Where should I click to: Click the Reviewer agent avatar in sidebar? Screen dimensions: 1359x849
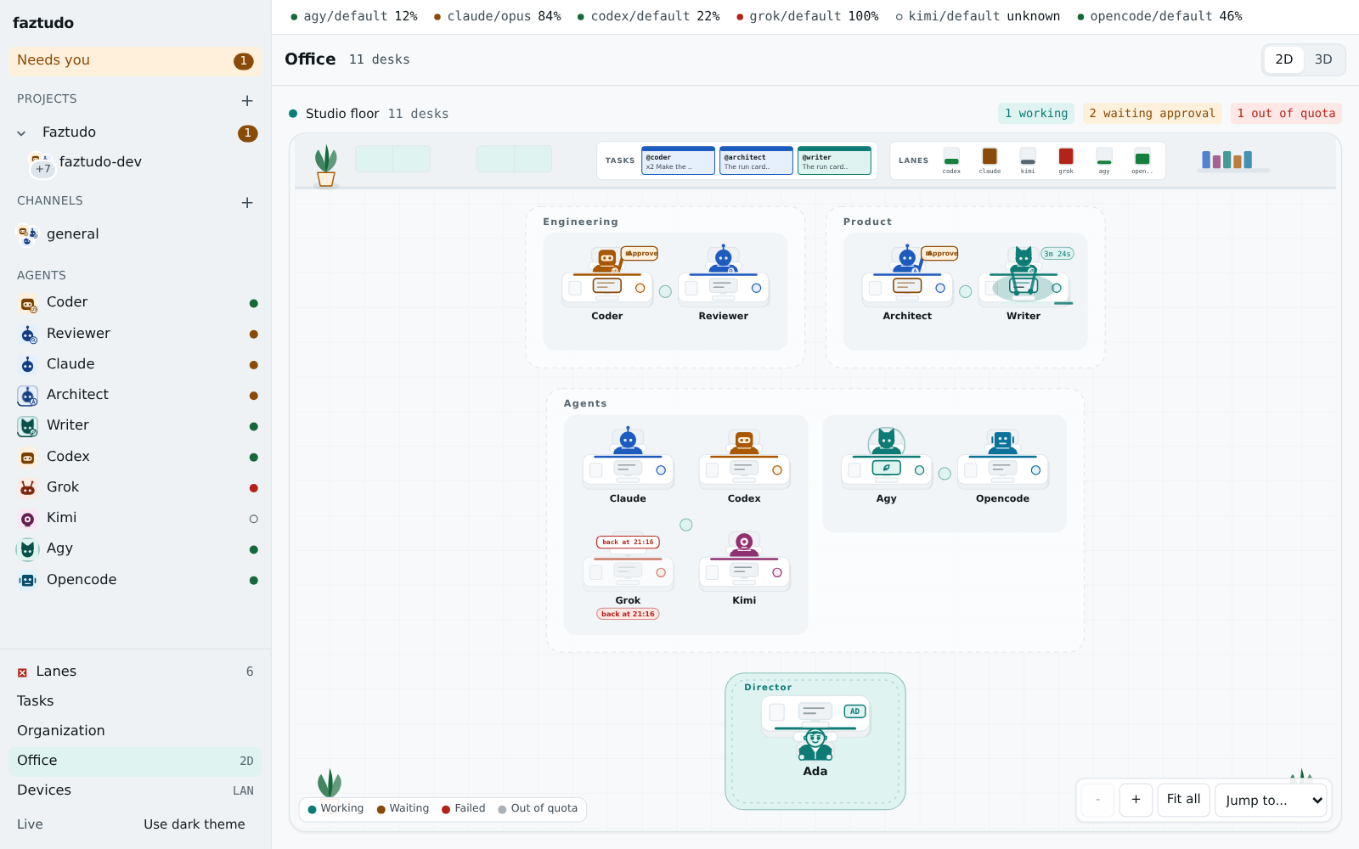coord(28,334)
